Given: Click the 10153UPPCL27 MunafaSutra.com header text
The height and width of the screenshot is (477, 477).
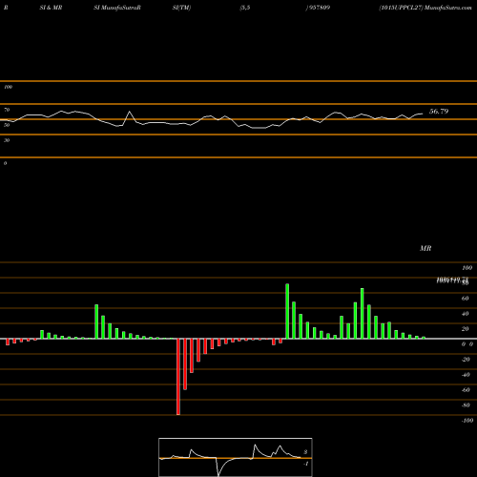Looking at the screenshot, I should click(x=425, y=8).
